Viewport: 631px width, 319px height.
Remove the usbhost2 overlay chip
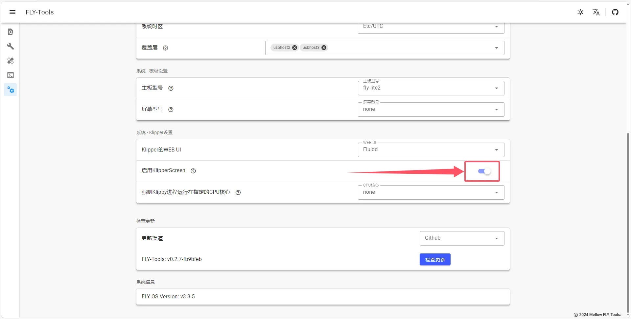(295, 48)
